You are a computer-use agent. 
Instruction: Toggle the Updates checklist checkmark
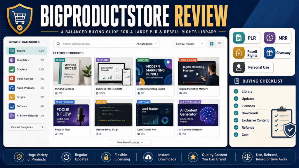[236, 99]
